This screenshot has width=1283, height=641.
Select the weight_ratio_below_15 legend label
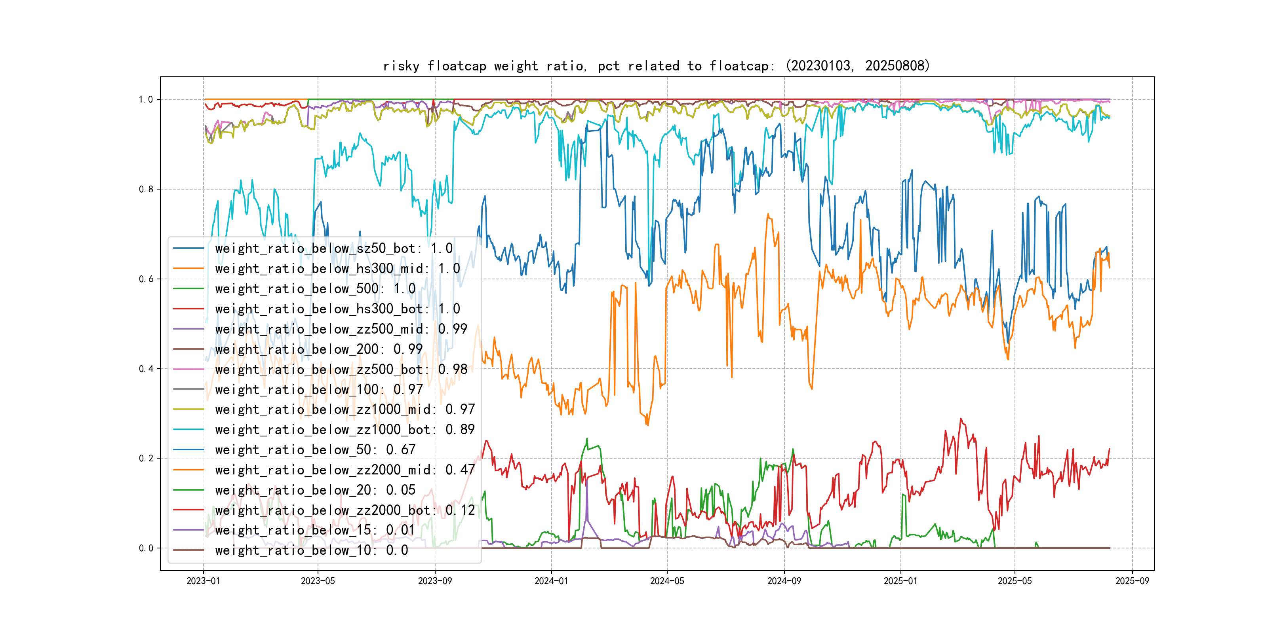[315, 531]
